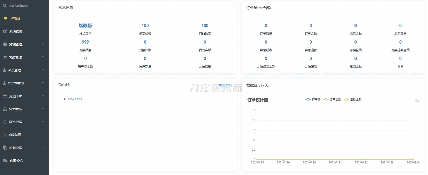Screen dimensions: 428x175
Task: Click the 充值金额 label
Action: 356,66
